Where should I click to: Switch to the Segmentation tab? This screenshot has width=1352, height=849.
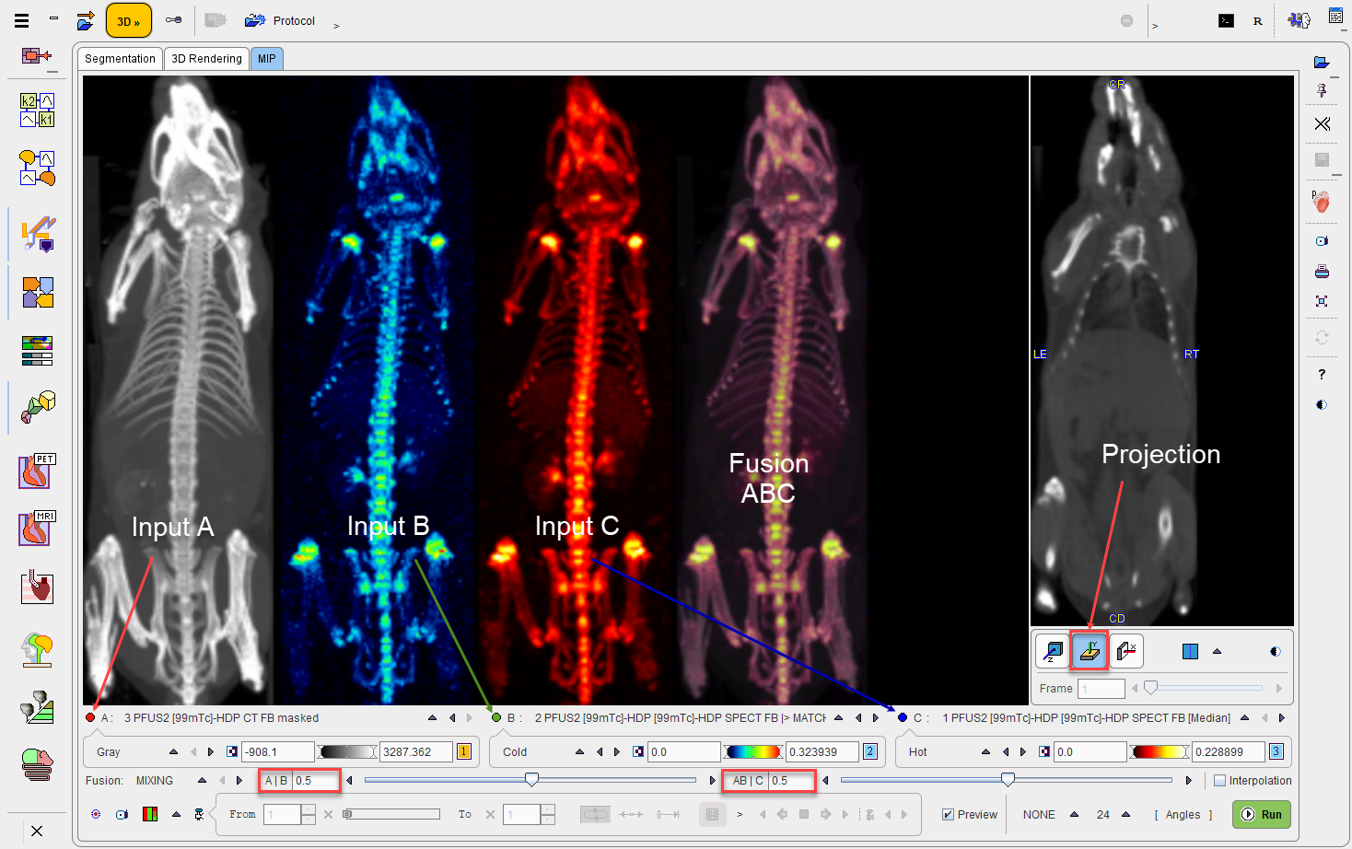coord(120,58)
